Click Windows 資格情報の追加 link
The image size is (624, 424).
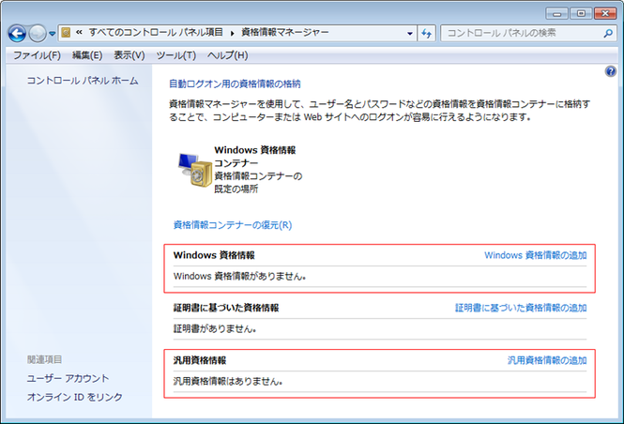pyautogui.click(x=535, y=255)
